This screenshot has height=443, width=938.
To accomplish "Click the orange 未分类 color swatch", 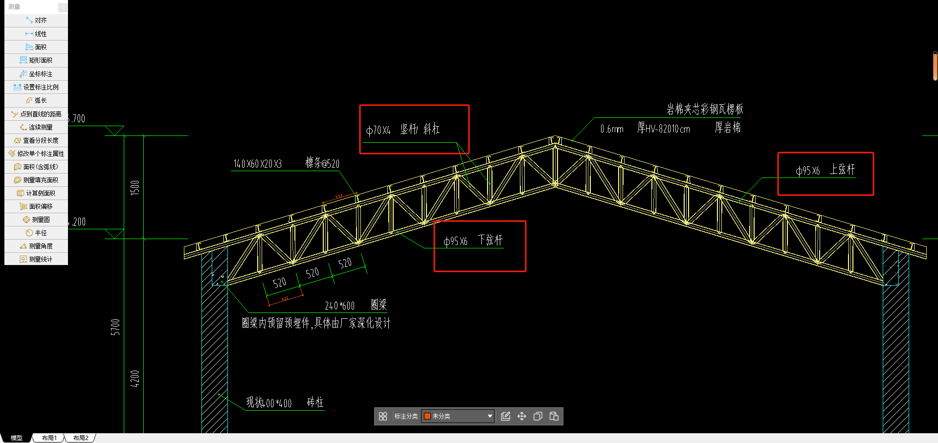I will coord(427,416).
